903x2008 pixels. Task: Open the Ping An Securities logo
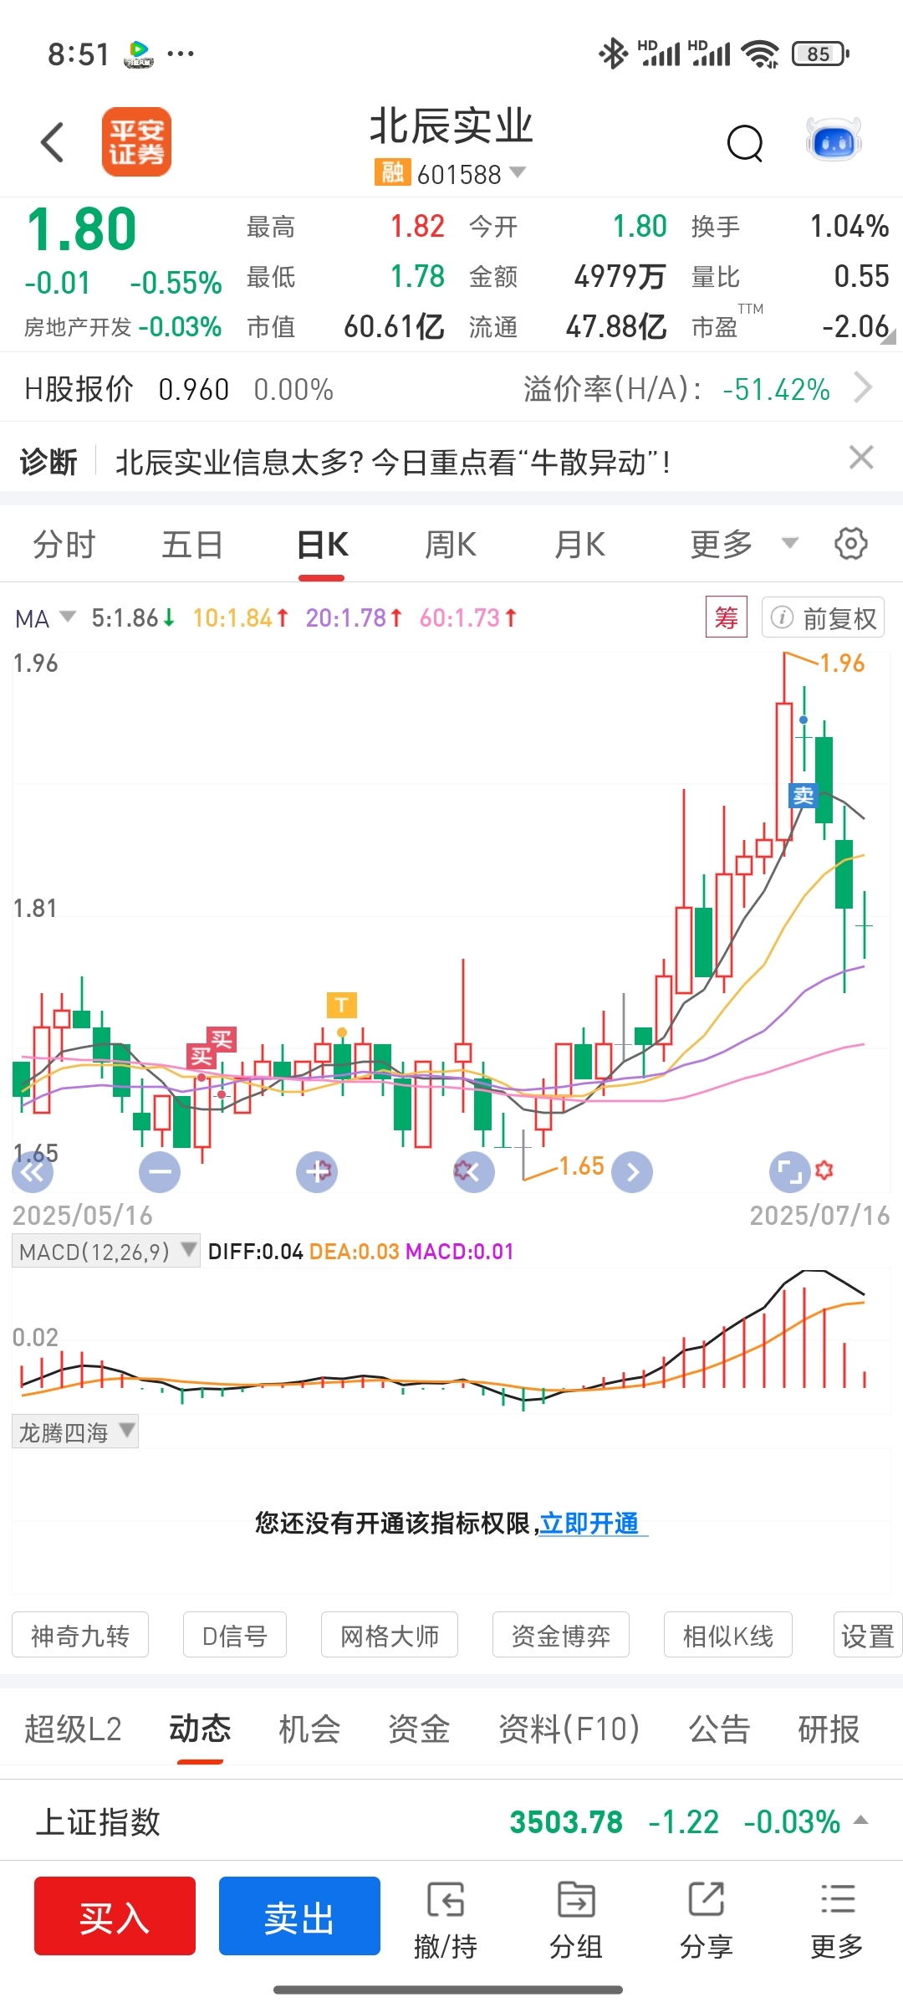pos(136,141)
